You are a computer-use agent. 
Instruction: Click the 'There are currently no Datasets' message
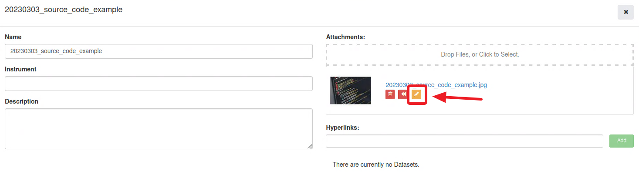375,165
